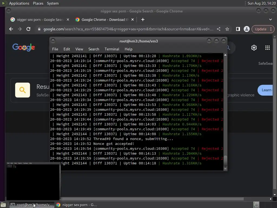This screenshot has width=277, height=208.
Task: Click the terminal scrollbar thumb
Action: click(225, 161)
